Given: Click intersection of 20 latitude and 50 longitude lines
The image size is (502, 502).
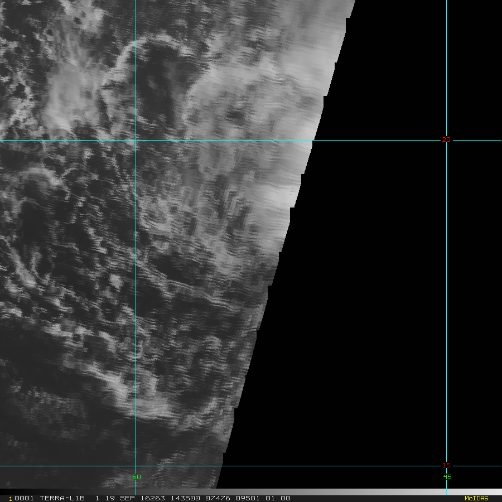Looking at the screenshot, I should 136,140.
